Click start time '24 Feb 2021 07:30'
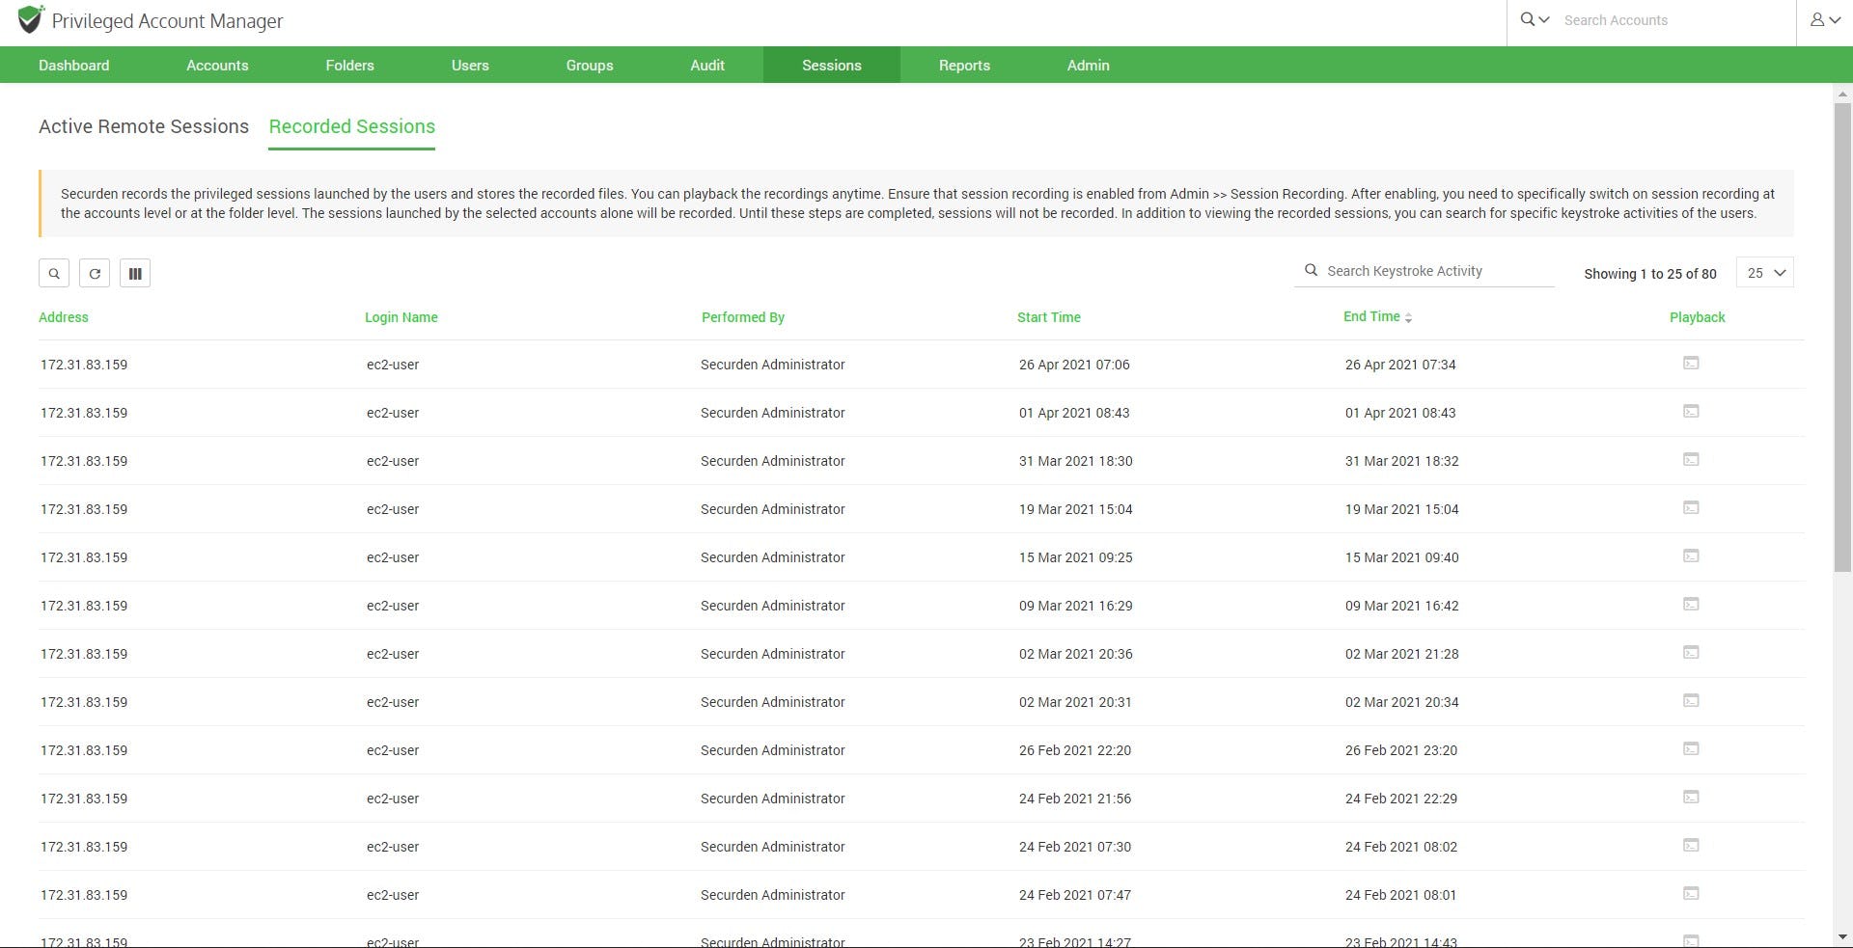 [1075, 847]
